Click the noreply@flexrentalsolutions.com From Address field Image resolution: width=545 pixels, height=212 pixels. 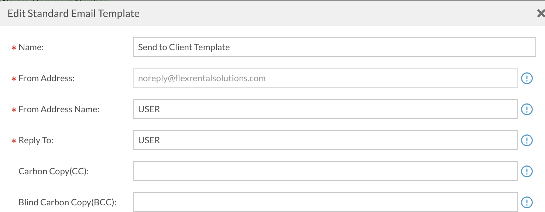pyautogui.click(x=325, y=78)
